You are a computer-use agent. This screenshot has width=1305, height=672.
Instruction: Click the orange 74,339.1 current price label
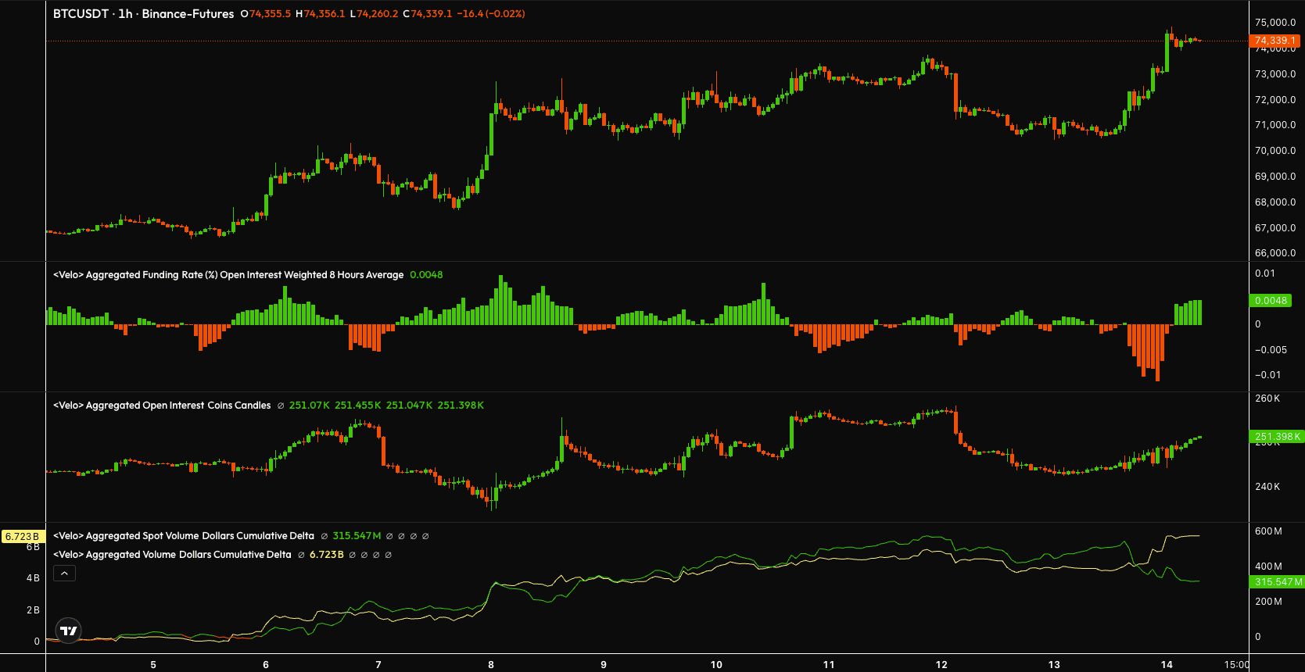coord(1275,41)
